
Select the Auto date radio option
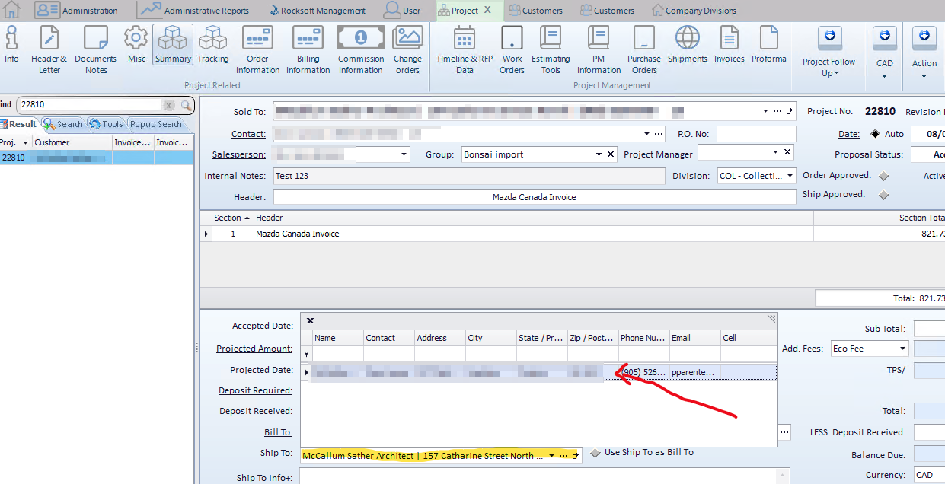pyautogui.click(x=874, y=134)
